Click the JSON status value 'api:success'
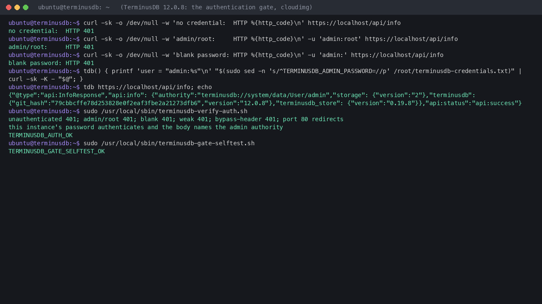This screenshot has width=542, height=304. (495, 103)
